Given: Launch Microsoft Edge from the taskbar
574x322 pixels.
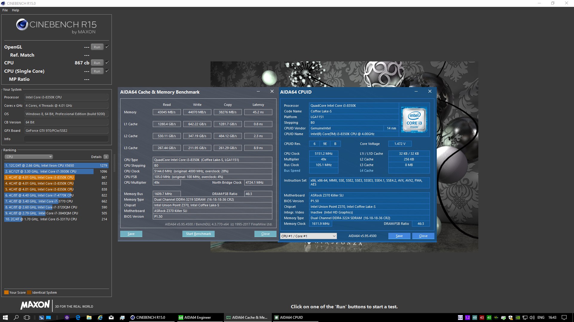Looking at the screenshot, I should coord(78,318).
